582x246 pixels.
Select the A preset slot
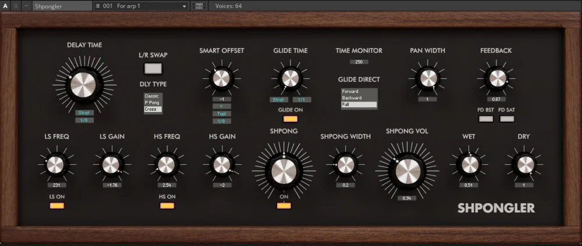(5, 6)
